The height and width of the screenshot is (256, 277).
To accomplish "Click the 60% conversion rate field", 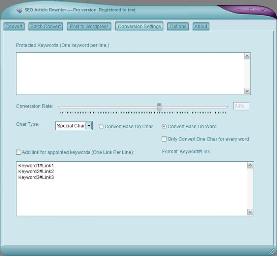I will click(x=241, y=106).
